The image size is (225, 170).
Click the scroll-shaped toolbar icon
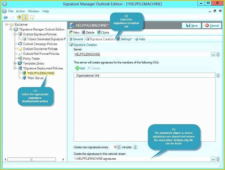32,17
